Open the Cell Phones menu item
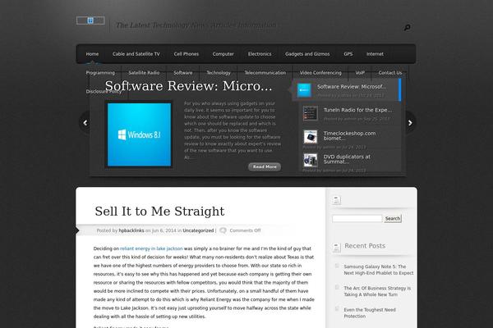The width and height of the screenshot is (493, 328). click(x=187, y=54)
